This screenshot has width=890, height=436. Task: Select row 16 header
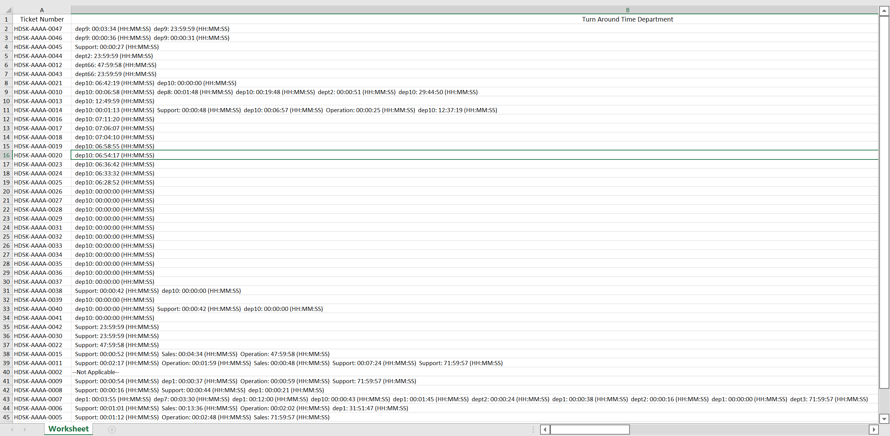pos(6,155)
